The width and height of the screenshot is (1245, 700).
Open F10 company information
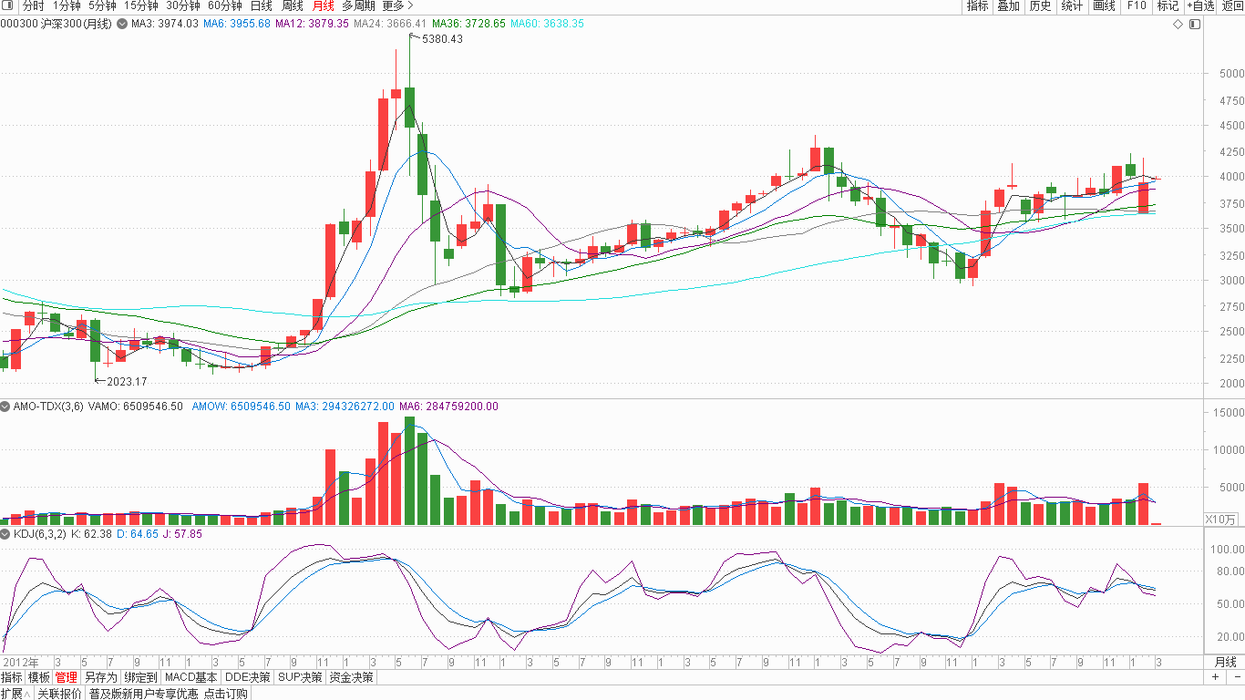[1137, 6]
